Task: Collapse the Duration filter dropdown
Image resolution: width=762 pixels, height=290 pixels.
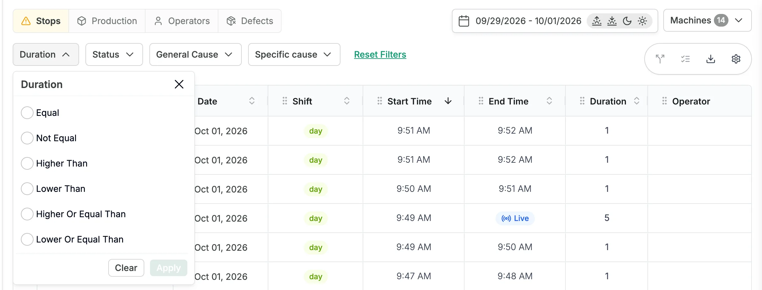Action: tap(46, 54)
